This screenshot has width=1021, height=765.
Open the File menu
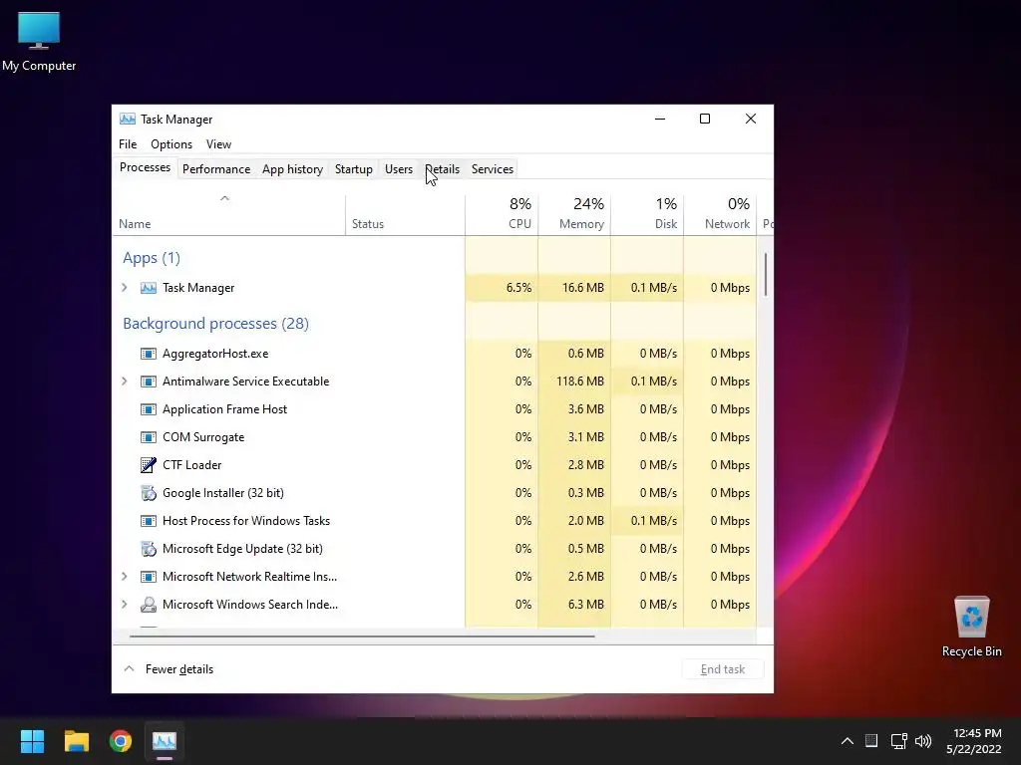click(x=128, y=144)
